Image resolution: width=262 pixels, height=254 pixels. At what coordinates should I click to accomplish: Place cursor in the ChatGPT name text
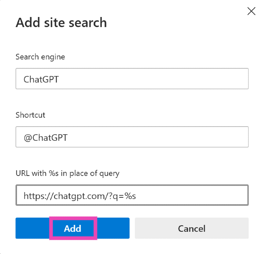click(41, 79)
